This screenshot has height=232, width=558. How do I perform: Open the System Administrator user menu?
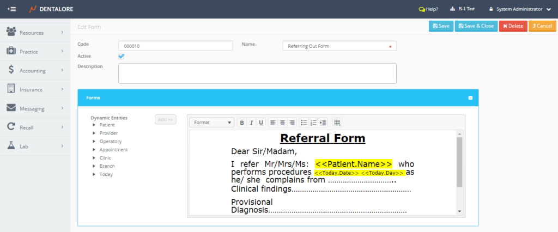[x=520, y=9]
